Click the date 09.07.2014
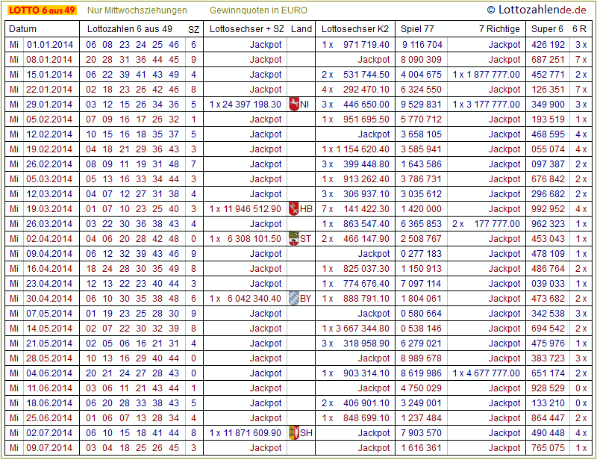This screenshot has height=463, width=597. (x=50, y=448)
